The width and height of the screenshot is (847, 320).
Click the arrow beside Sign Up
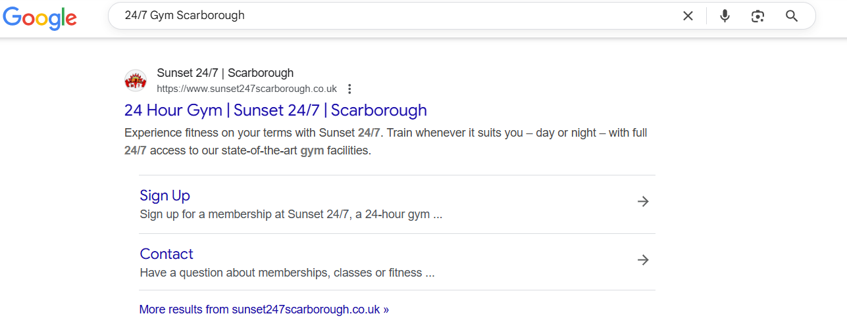643,202
